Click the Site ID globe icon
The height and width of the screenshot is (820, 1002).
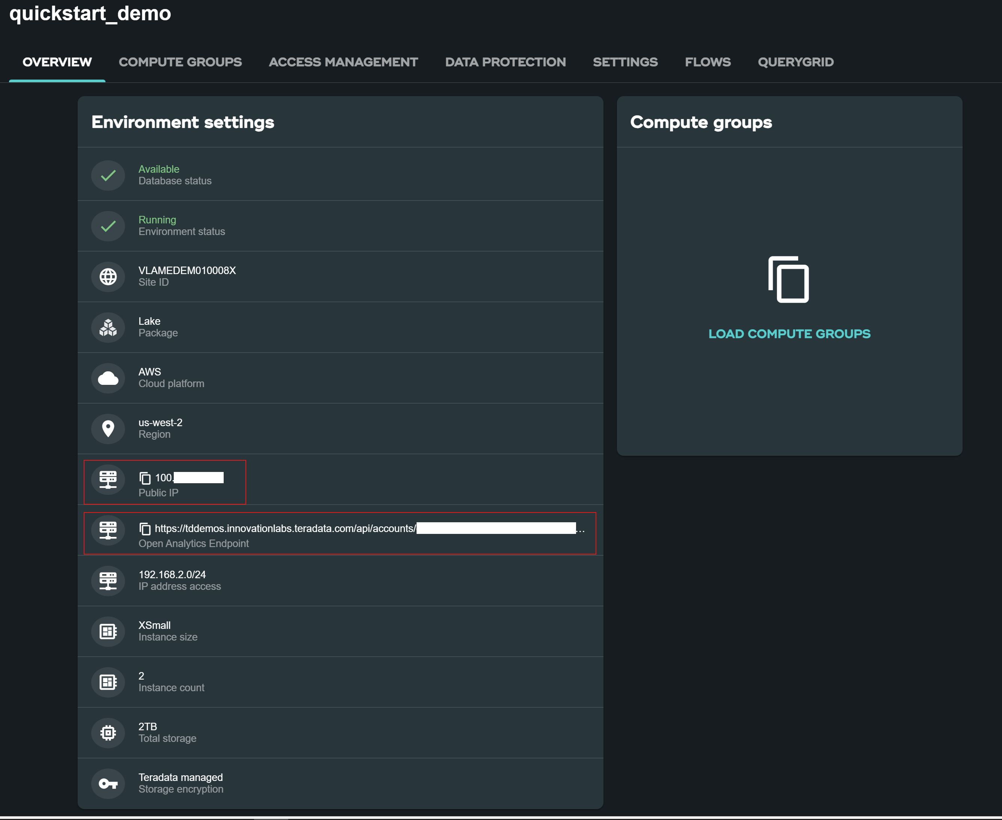pyautogui.click(x=108, y=276)
